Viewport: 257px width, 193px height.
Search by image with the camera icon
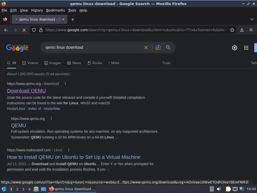(158, 47)
